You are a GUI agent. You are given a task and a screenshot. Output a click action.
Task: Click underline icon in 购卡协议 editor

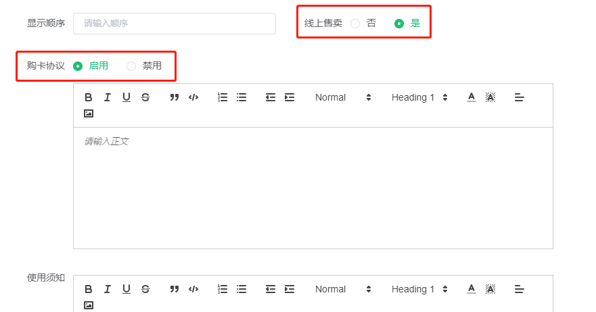coord(127,97)
